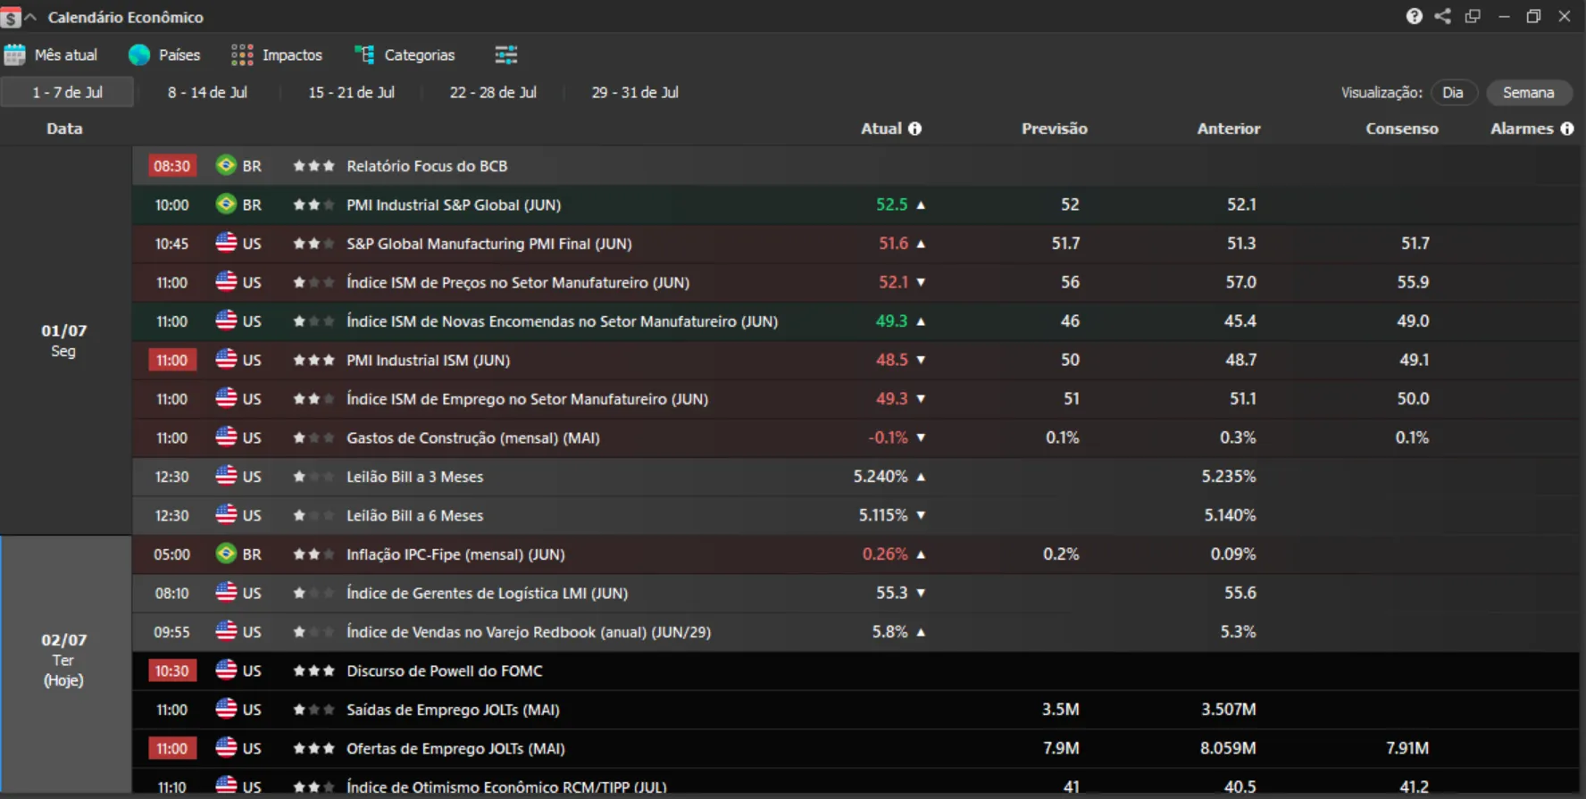Click the US flag in PMI Industrial ISM row
The height and width of the screenshot is (799, 1586).
coord(226,360)
